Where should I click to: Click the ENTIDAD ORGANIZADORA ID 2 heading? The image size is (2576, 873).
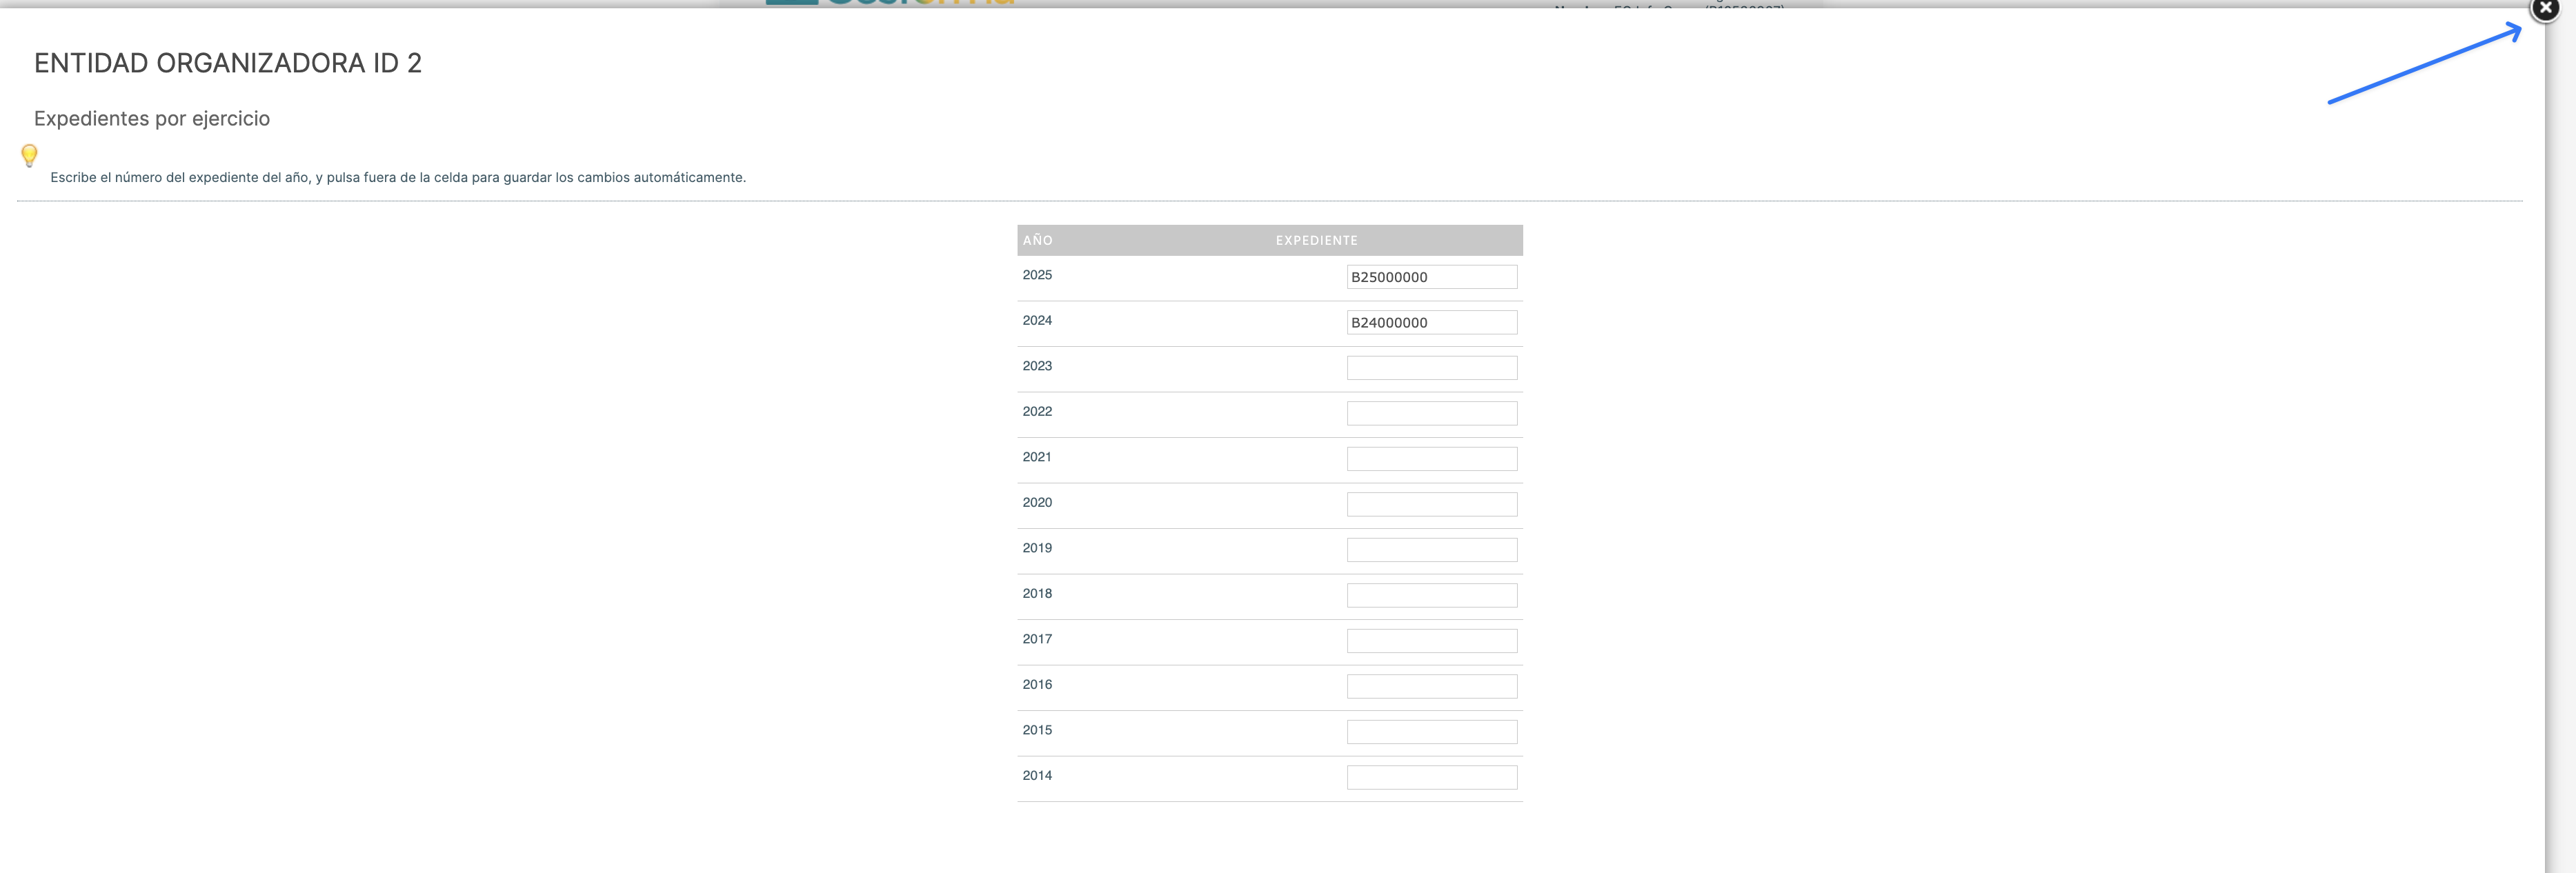point(228,63)
